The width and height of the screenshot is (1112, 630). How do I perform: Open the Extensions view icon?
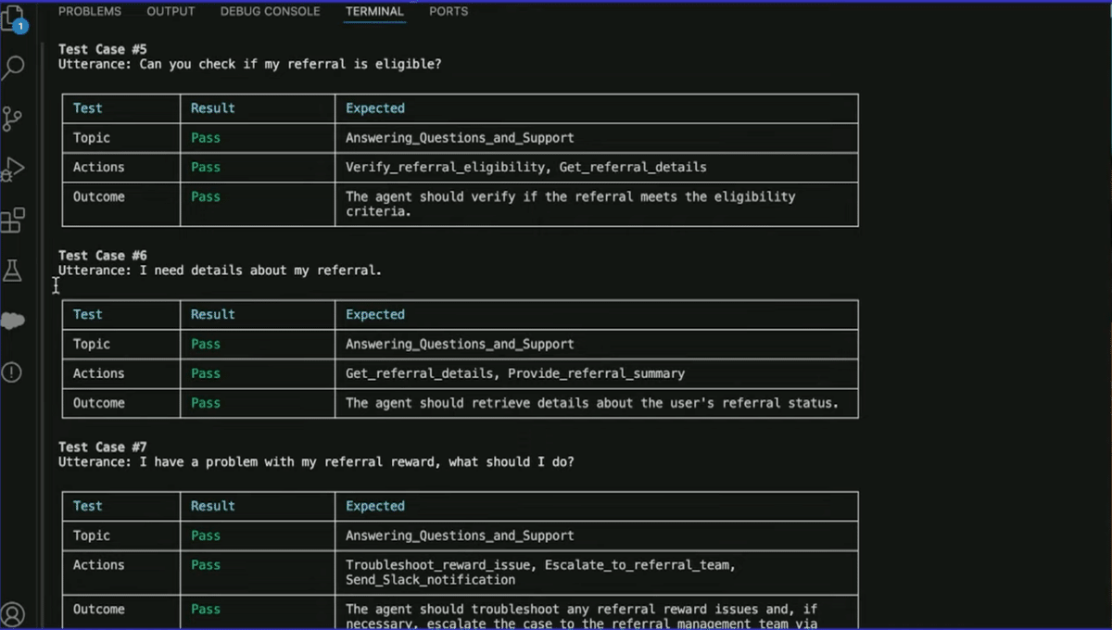click(x=13, y=220)
